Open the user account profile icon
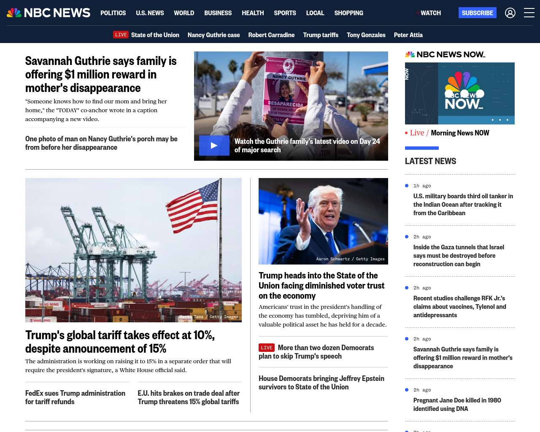 pos(510,13)
